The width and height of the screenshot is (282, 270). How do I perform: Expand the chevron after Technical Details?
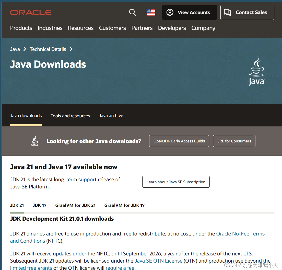(x=71, y=49)
